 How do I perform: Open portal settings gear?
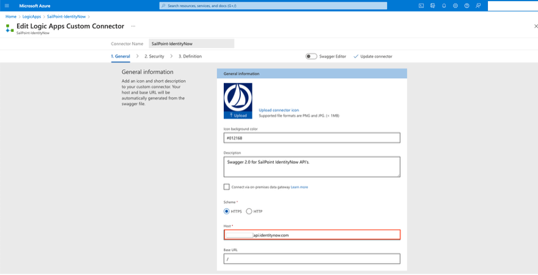[455, 6]
